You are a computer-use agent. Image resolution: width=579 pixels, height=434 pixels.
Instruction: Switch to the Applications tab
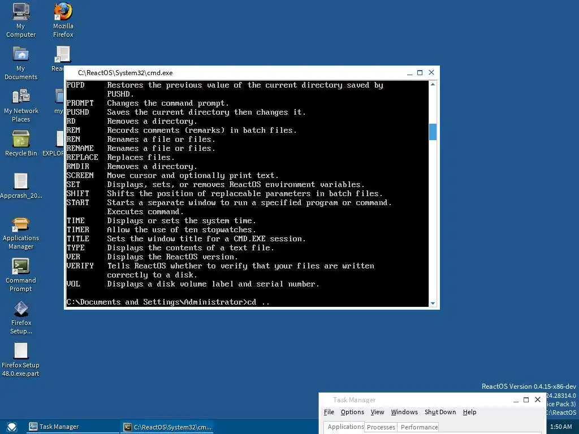(x=344, y=427)
